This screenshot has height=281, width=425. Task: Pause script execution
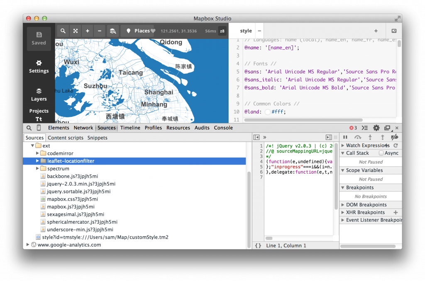tap(345, 137)
